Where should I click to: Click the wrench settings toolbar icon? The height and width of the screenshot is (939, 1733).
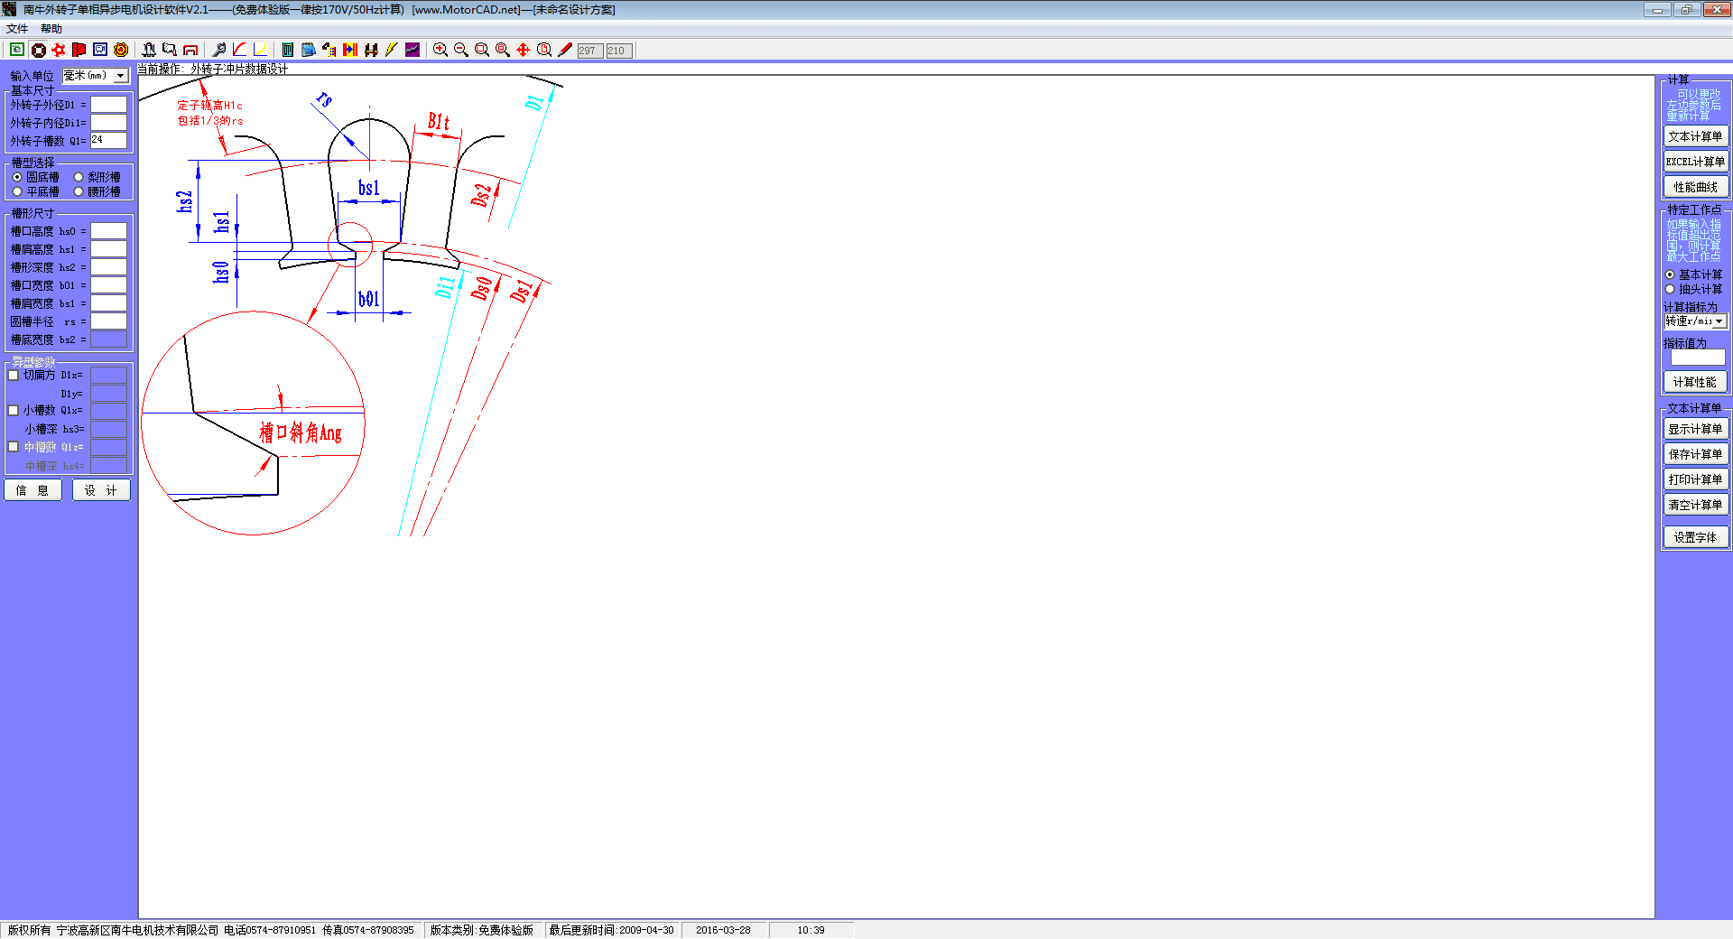tap(218, 51)
